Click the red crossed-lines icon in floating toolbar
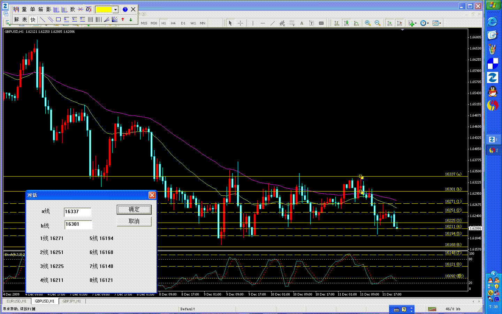Image resolution: width=502 pixels, height=314 pixels. [81, 9]
